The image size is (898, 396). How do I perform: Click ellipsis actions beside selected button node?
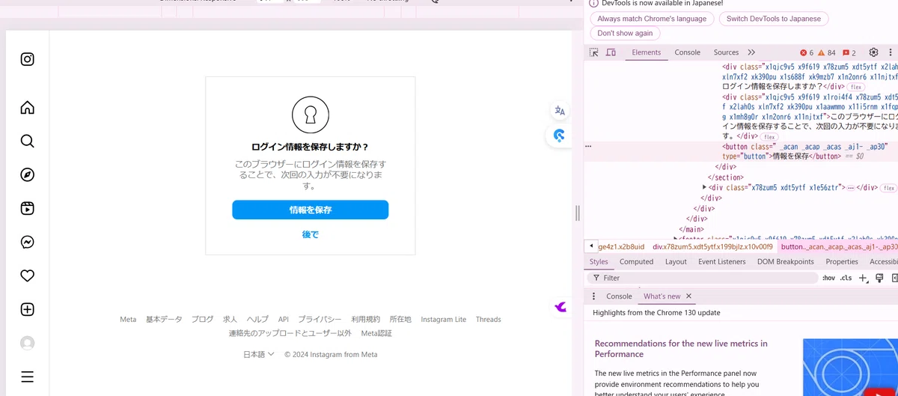[588, 147]
